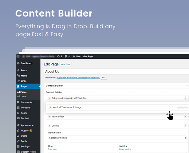The image size is (189, 153).
Task: Click the Posts pushpin icon
Action: point(18,70)
